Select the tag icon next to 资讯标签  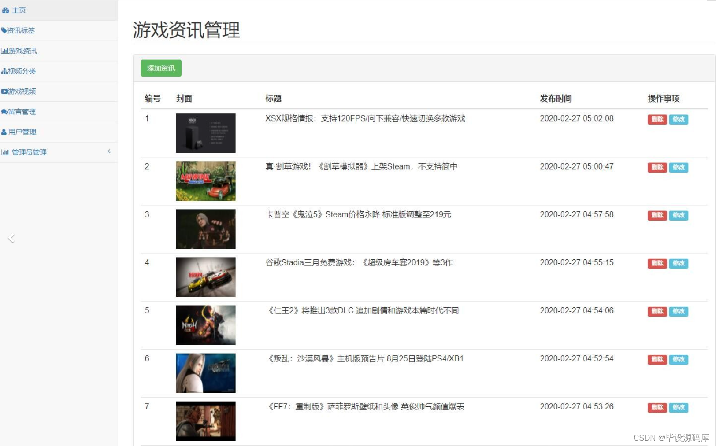[5, 30]
